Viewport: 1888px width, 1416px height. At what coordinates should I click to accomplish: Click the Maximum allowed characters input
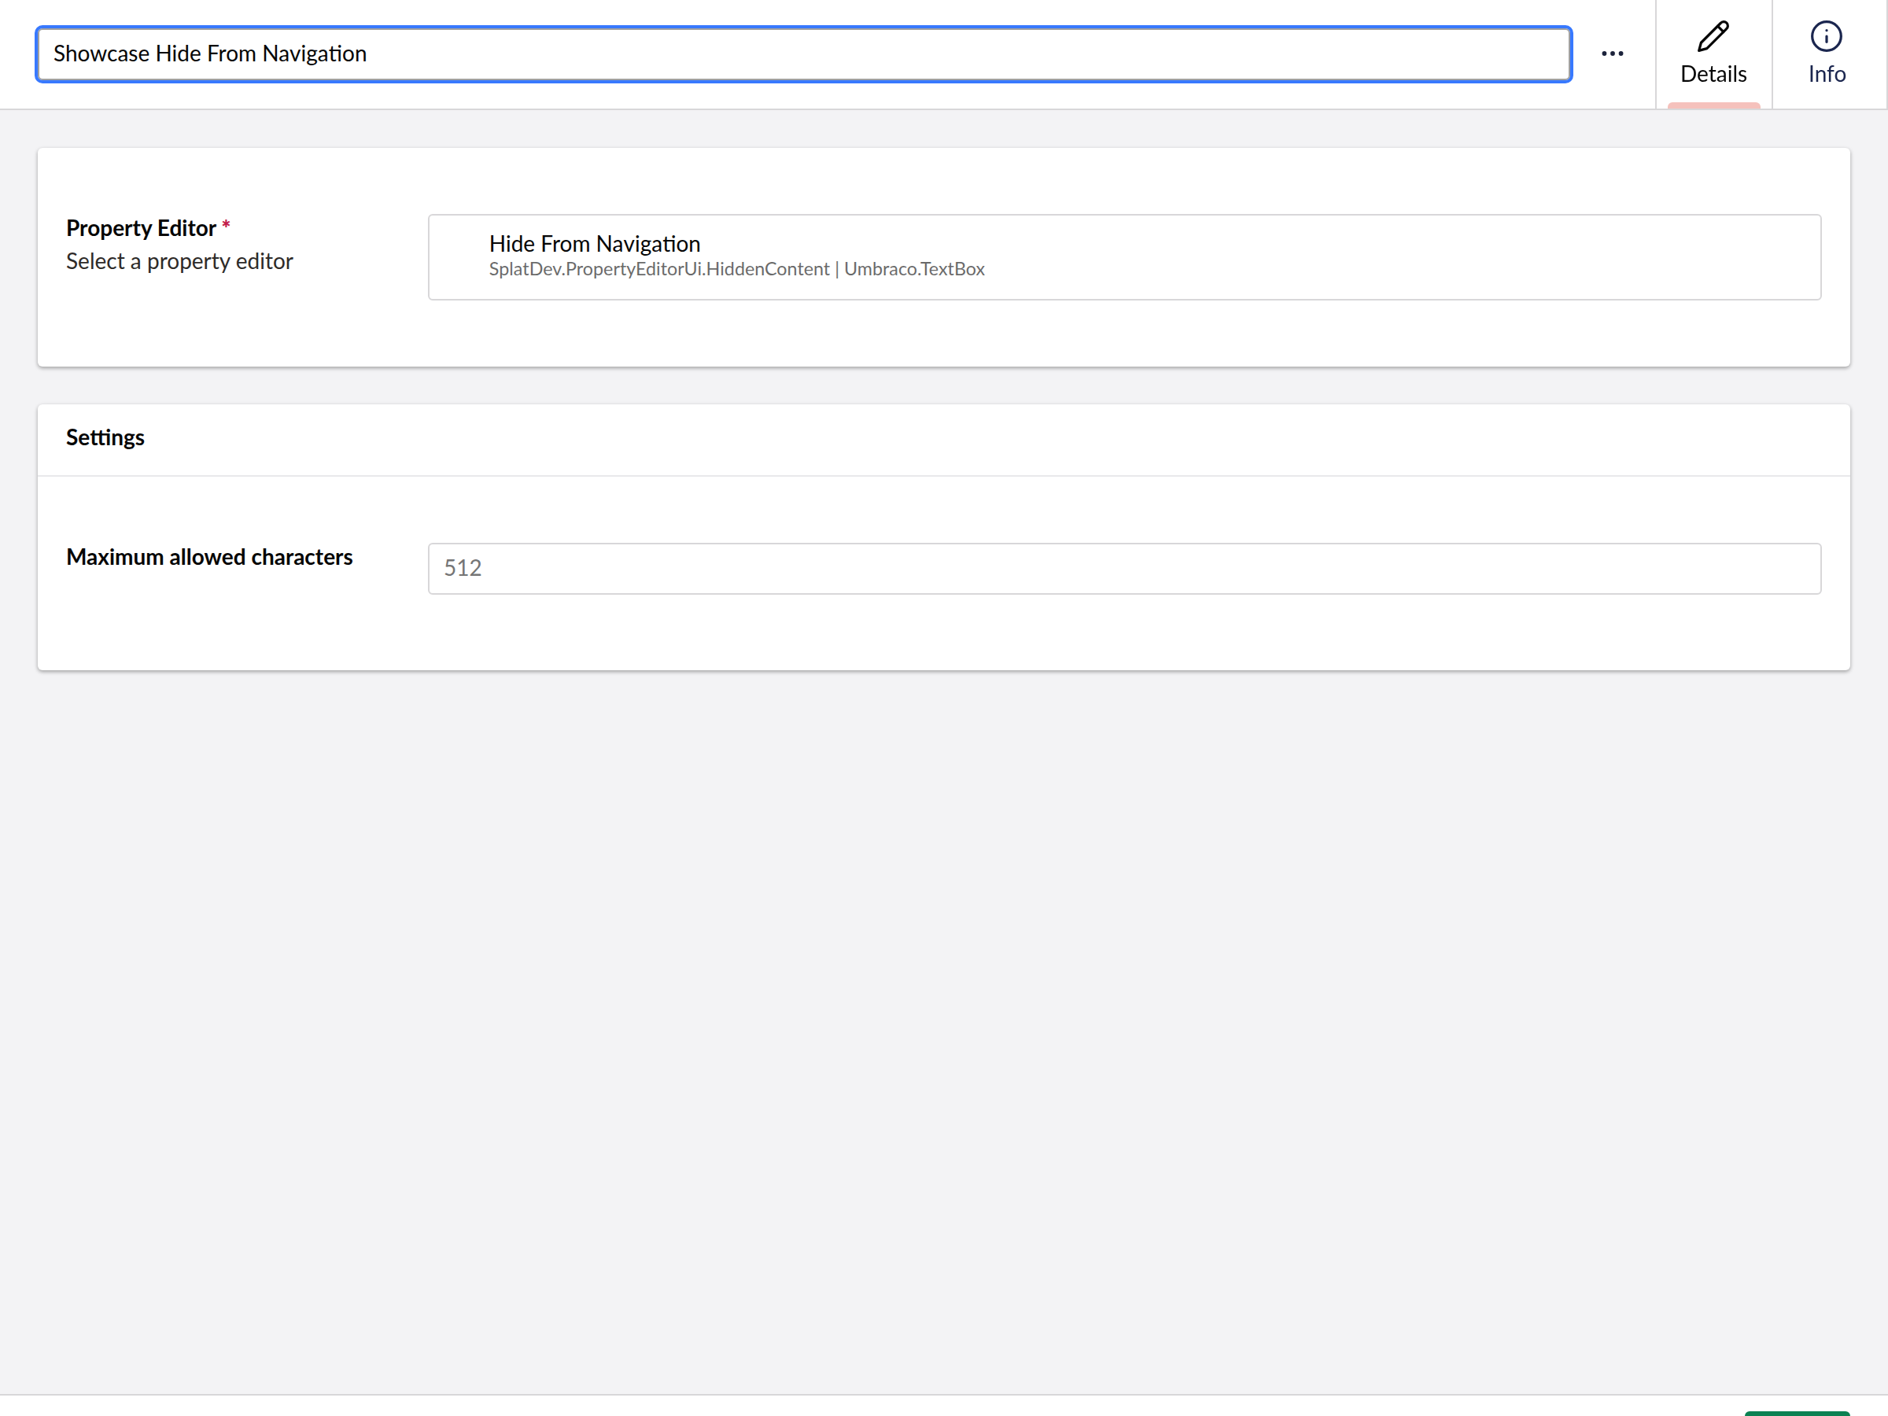point(1124,569)
